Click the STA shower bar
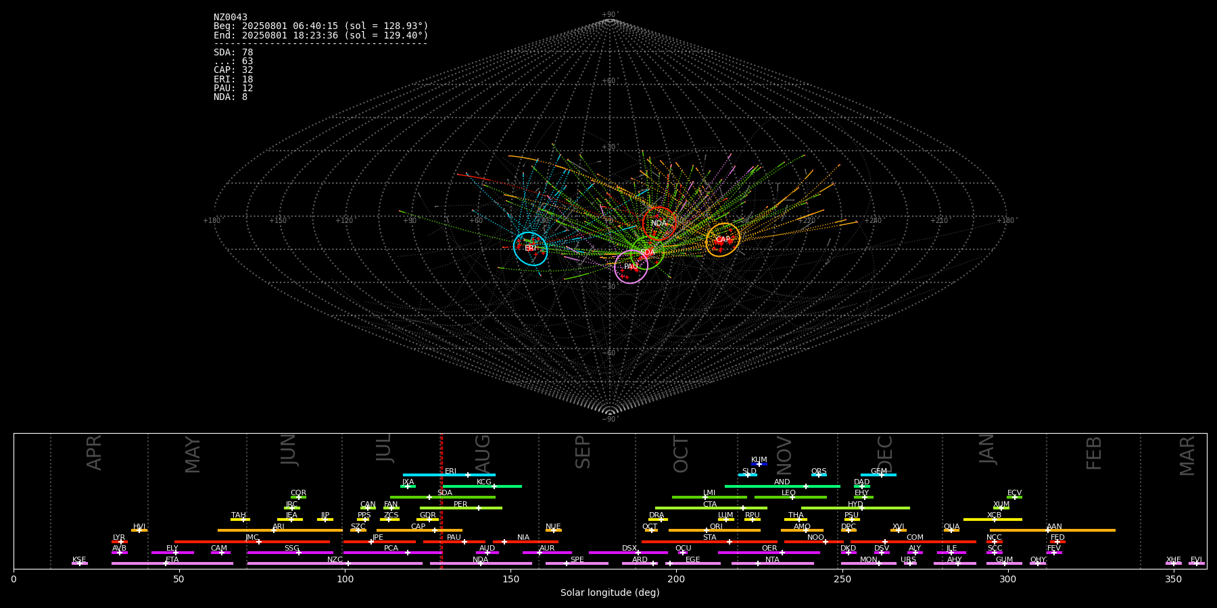The image size is (1217, 608). (x=709, y=542)
